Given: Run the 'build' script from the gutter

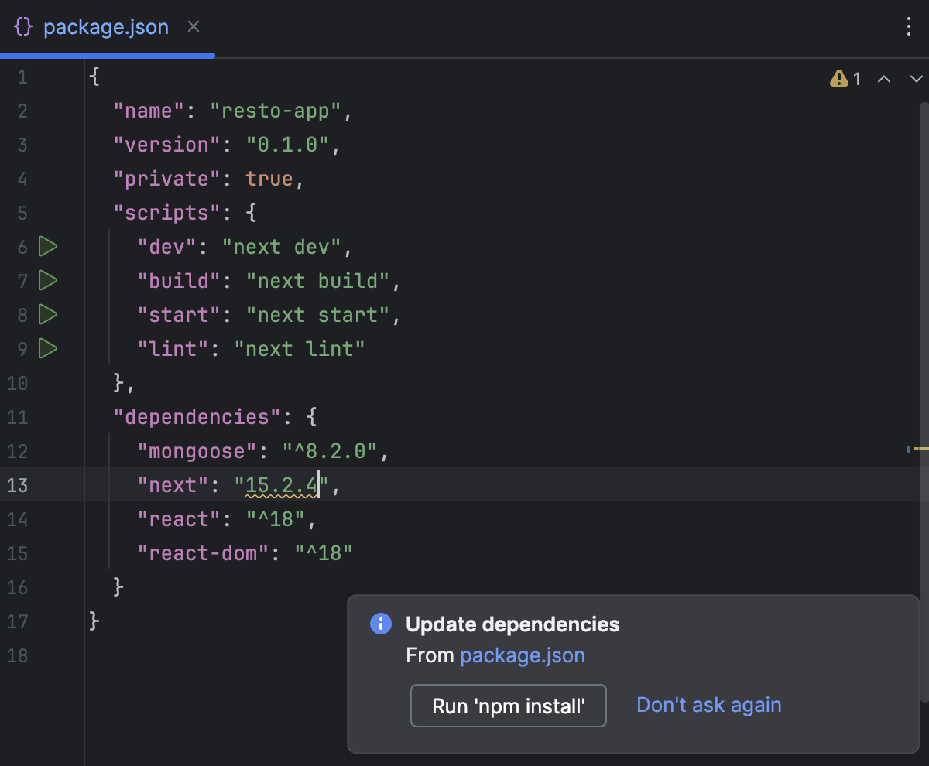Looking at the screenshot, I should click(47, 280).
